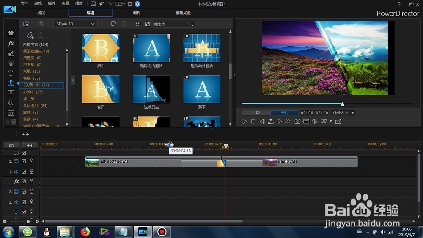This screenshot has width=423, height=238.
Task: Click the timeline zoom in plus
Action: pos(37,221)
